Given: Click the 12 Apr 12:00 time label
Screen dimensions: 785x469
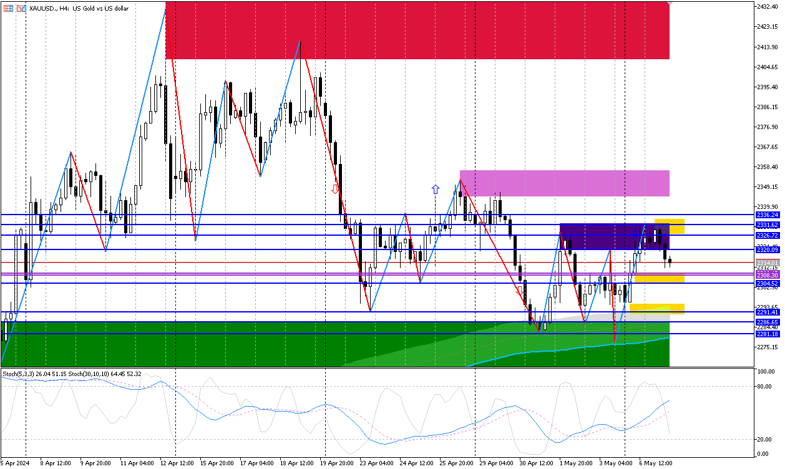Looking at the screenshot, I should coord(177,463).
